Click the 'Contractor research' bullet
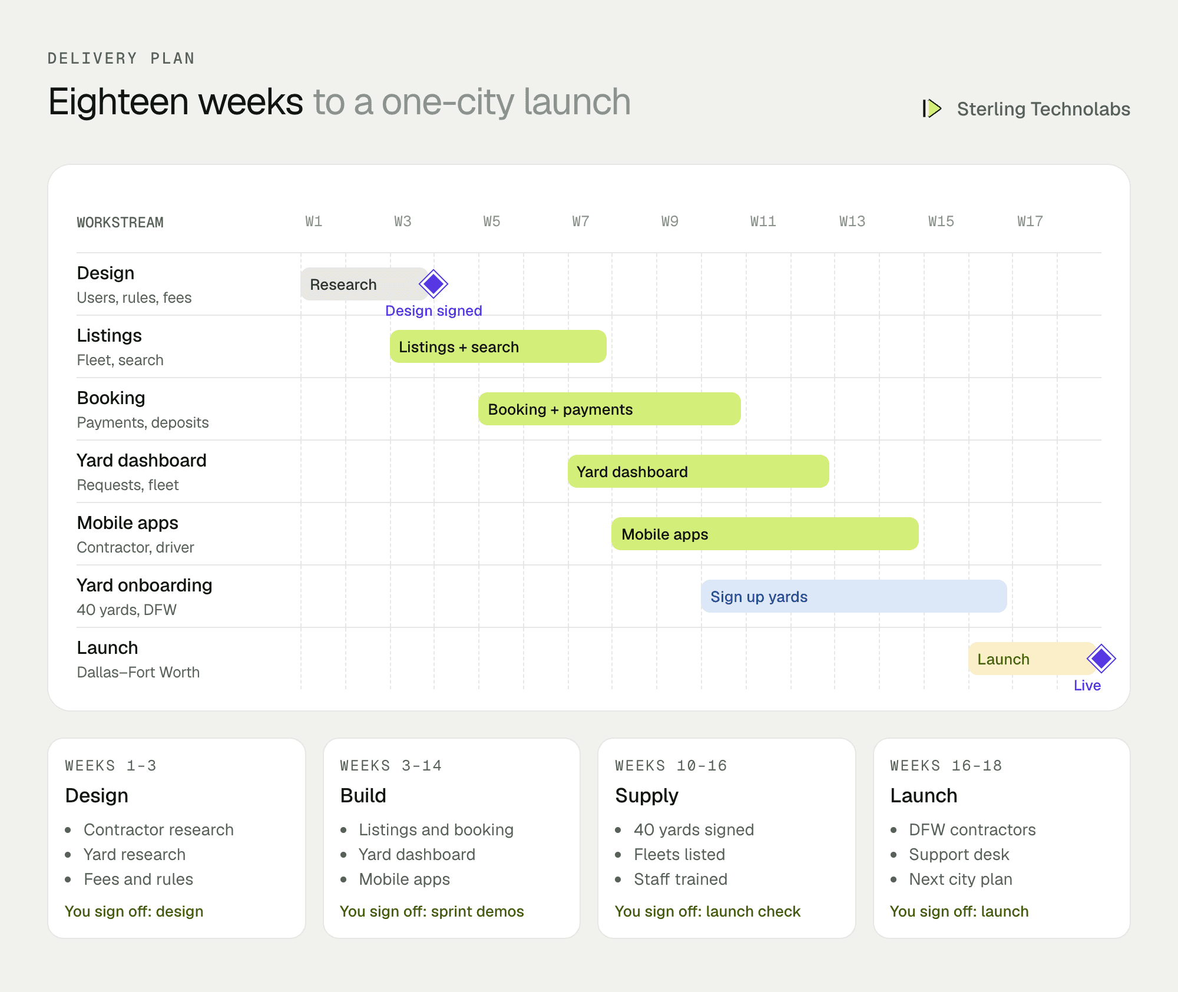 (158, 829)
